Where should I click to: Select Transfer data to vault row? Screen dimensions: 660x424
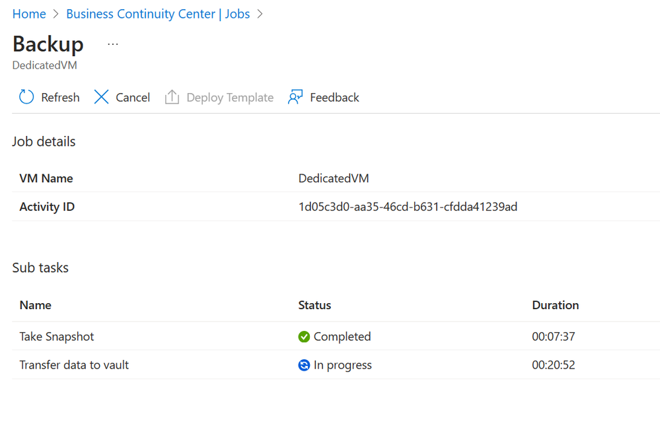point(336,365)
